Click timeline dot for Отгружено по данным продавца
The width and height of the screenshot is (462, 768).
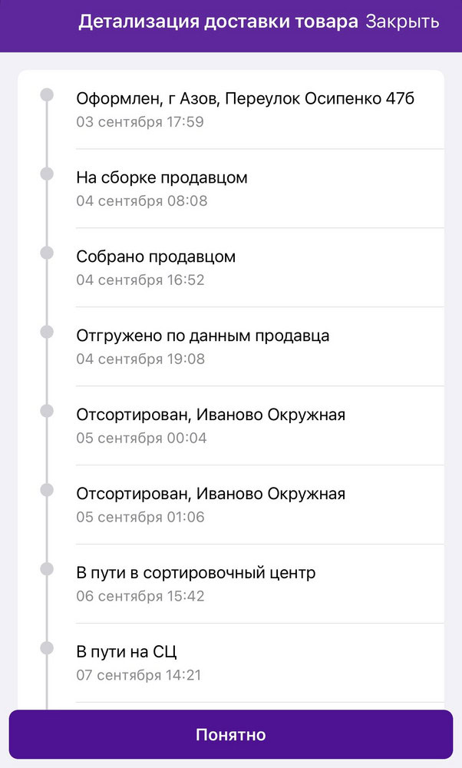47,333
